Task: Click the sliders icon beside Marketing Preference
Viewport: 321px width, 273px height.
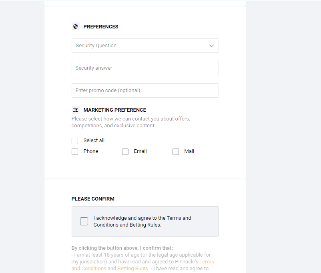Action: 75,110
